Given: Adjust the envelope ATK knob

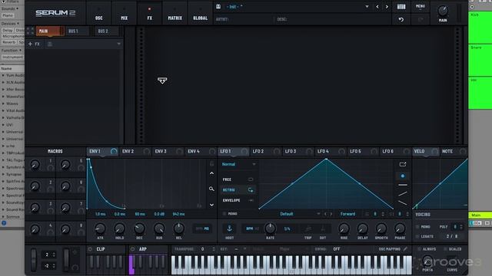Looking at the screenshot, I should pos(100,228).
